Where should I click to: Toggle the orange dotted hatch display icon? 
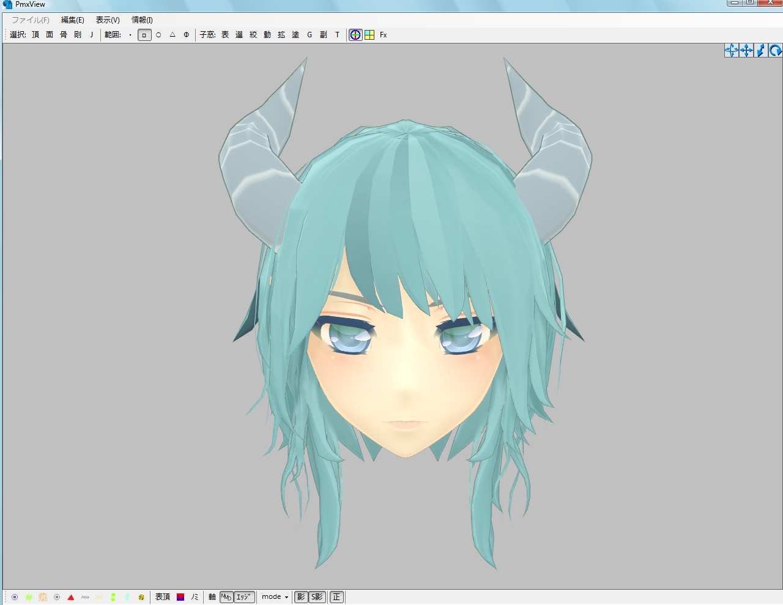tap(43, 597)
